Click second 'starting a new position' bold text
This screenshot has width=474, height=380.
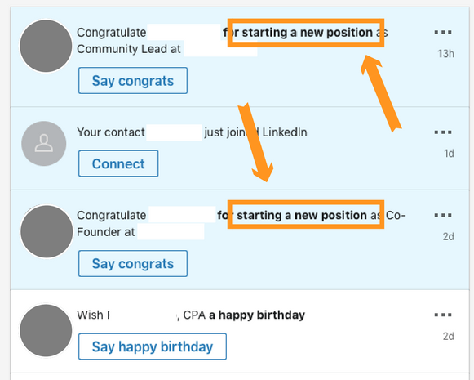302,215
